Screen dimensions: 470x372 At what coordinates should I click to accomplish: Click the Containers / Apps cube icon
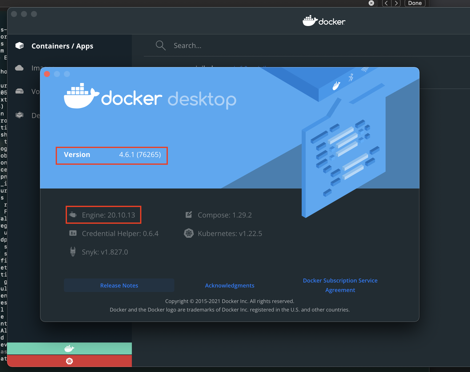click(x=19, y=45)
